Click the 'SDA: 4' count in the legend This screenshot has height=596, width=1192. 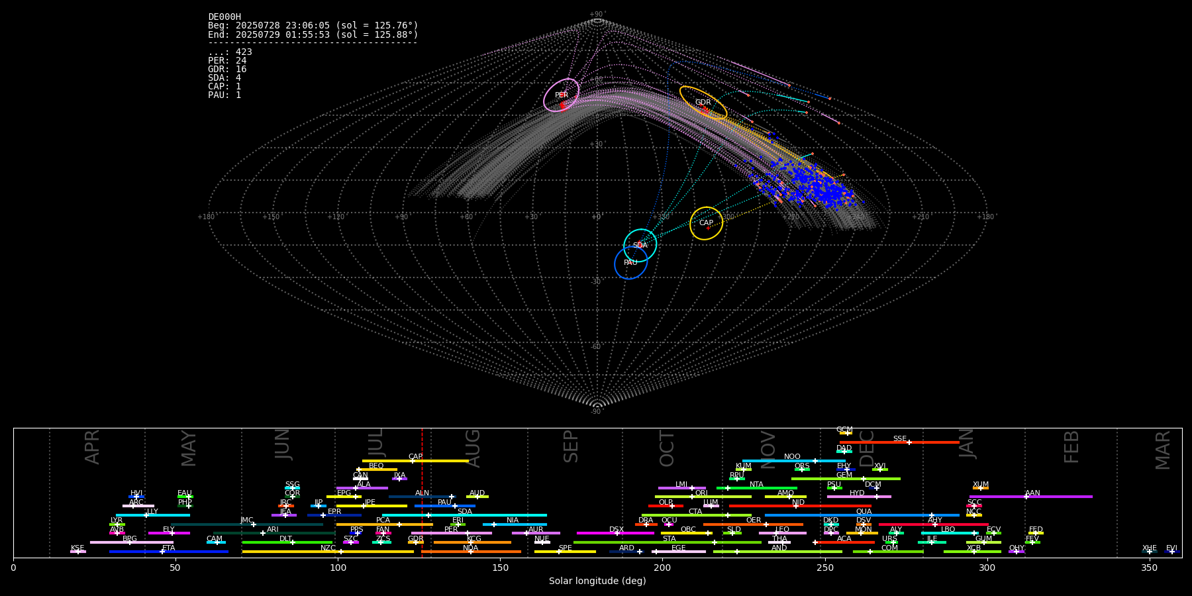pyautogui.click(x=224, y=77)
